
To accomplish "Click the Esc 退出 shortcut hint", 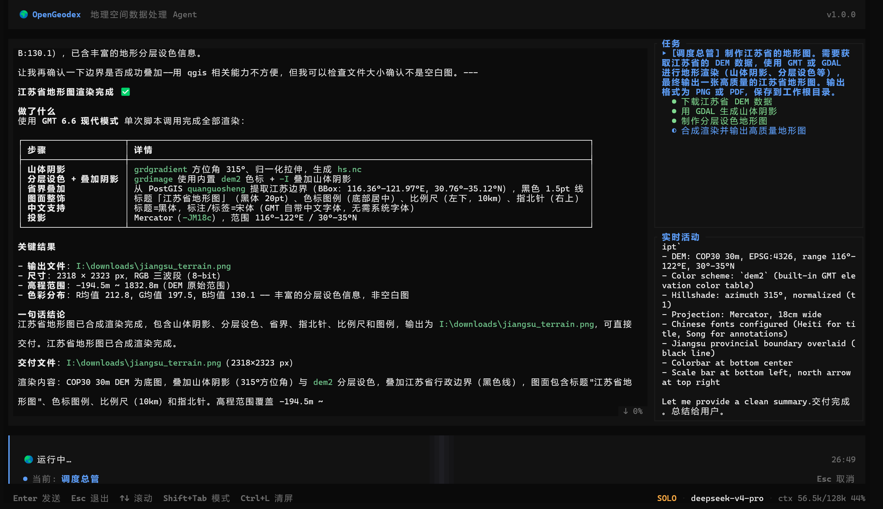I will [90, 498].
